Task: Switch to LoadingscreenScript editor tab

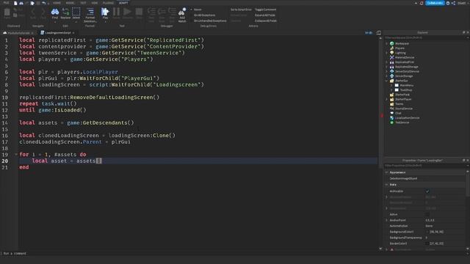Action: [57, 32]
